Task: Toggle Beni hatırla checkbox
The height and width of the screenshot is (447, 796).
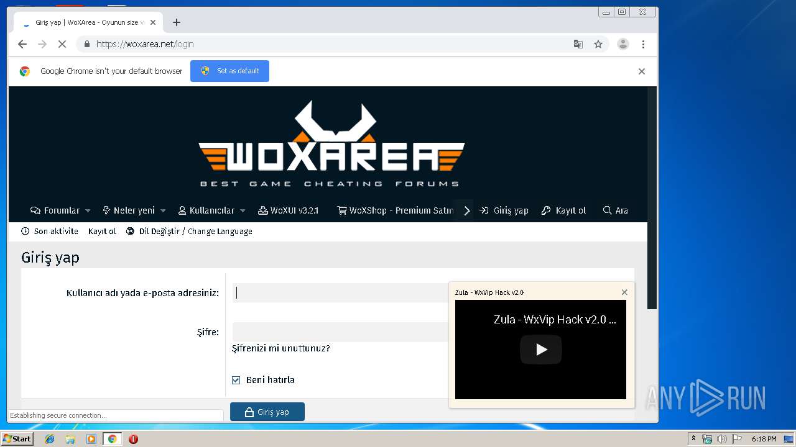Action: (236, 380)
